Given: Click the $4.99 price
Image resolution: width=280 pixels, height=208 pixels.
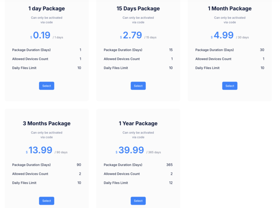Looking at the screenshot, I should click(224, 35).
